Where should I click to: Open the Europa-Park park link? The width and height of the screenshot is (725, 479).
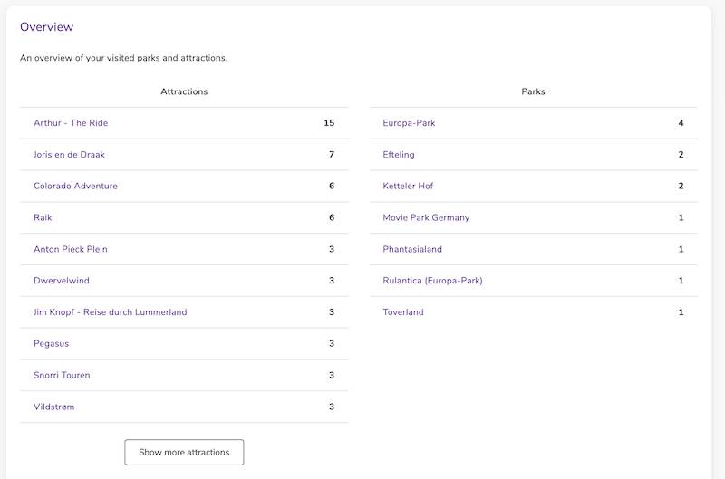coord(410,123)
